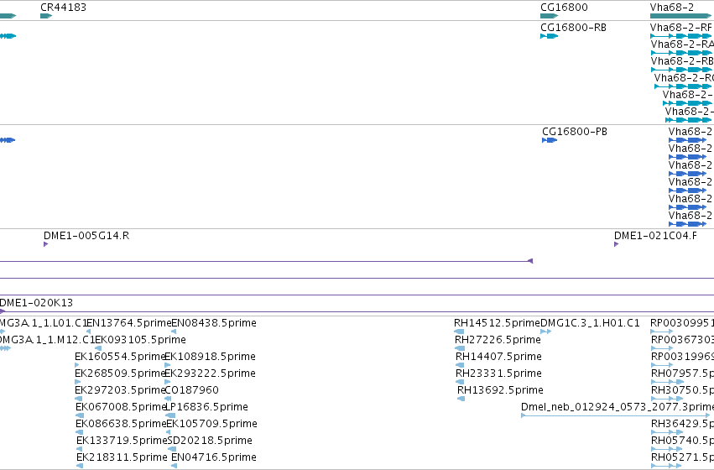Open the Vha68-2-RB transcript label
The height and width of the screenshot is (470, 714).
(682, 61)
